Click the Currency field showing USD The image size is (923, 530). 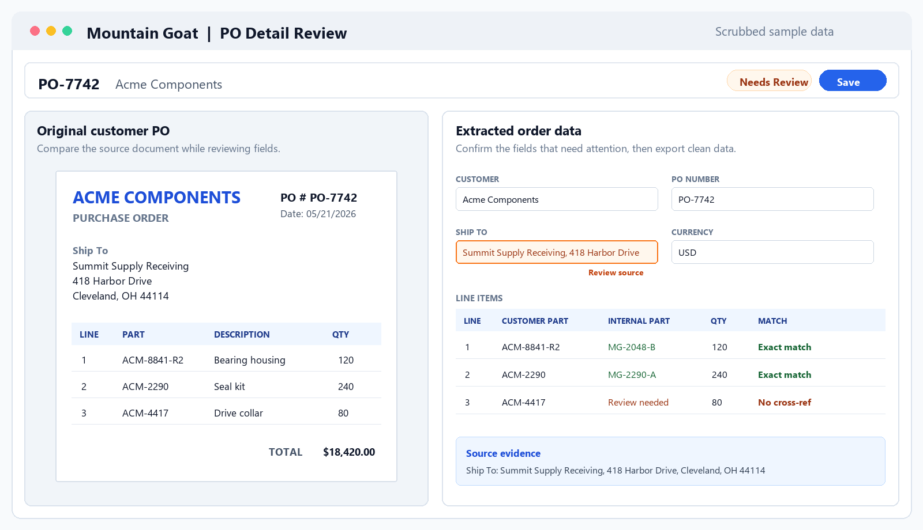(772, 252)
